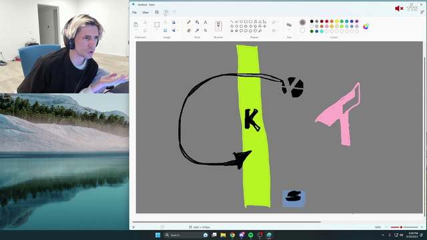The height and width of the screenshot is (240, 427).
Task: Select the Eraser tool
Action: (188, 31)
